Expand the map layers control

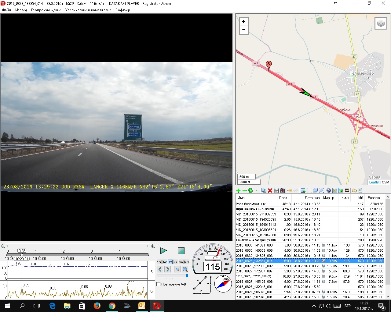(381, 23)
